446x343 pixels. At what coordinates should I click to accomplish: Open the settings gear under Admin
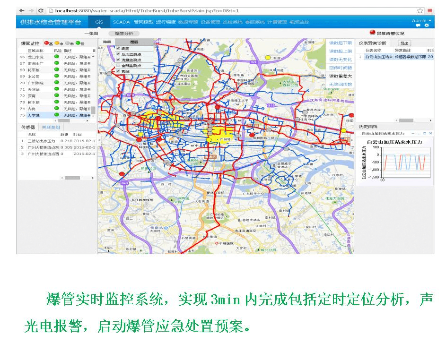tap(427, 26)
